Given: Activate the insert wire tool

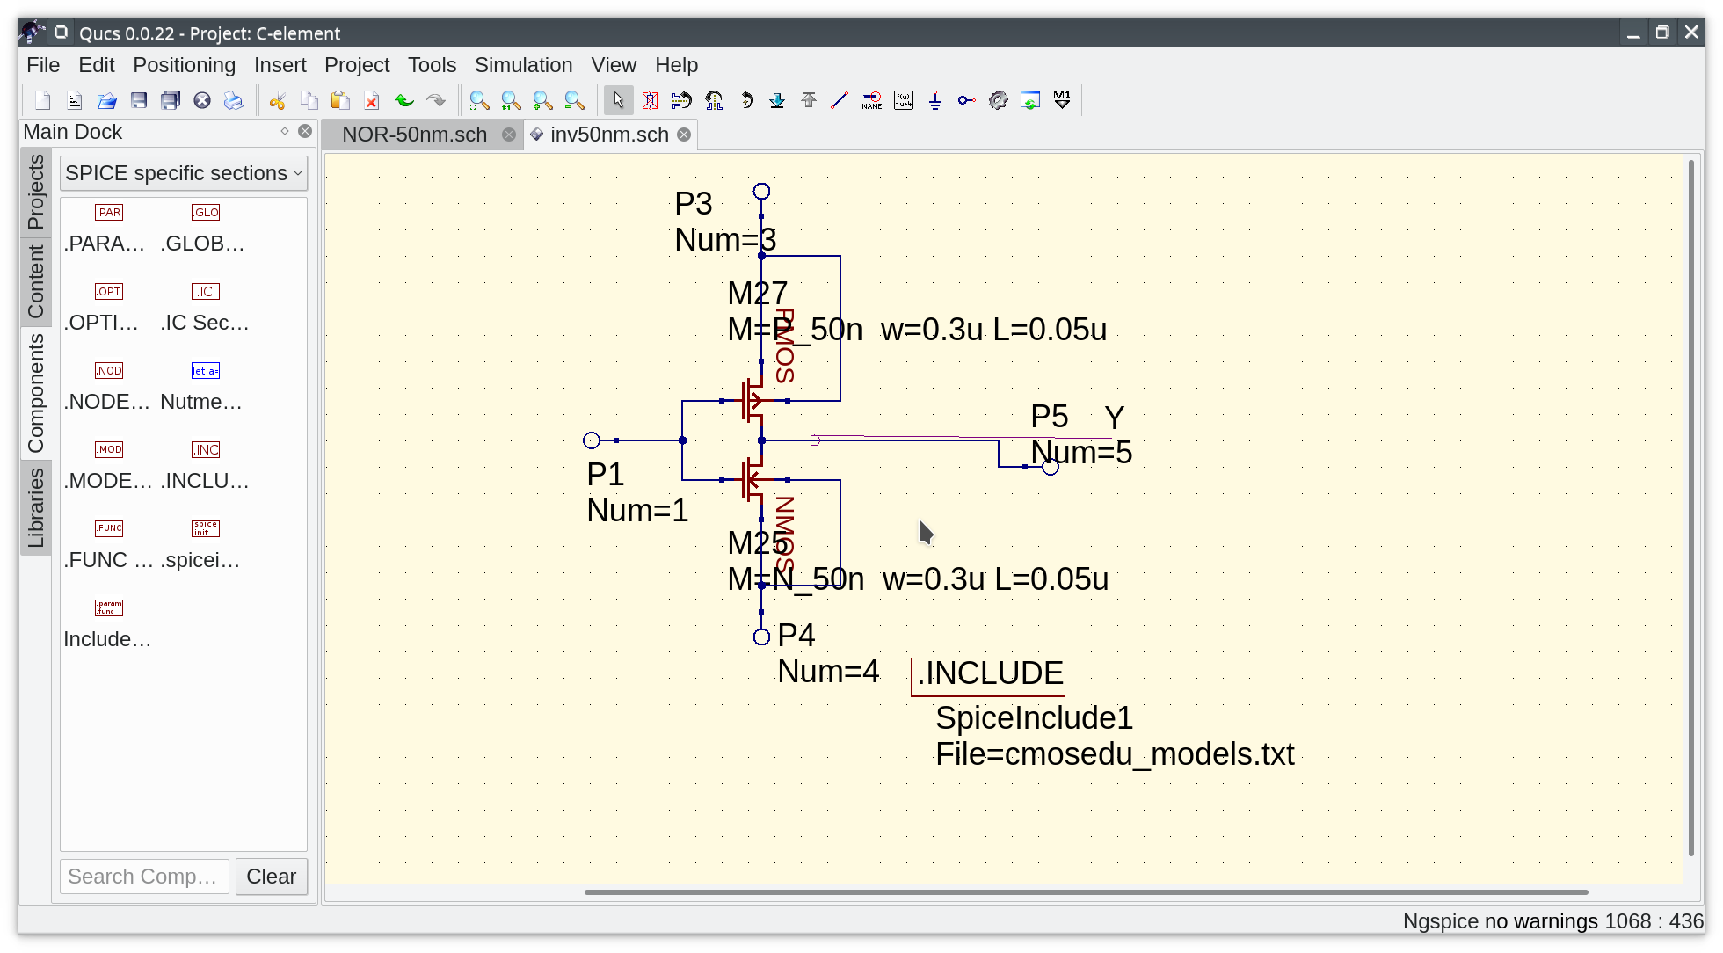Looking at the screenshot, I should (840, 99).
